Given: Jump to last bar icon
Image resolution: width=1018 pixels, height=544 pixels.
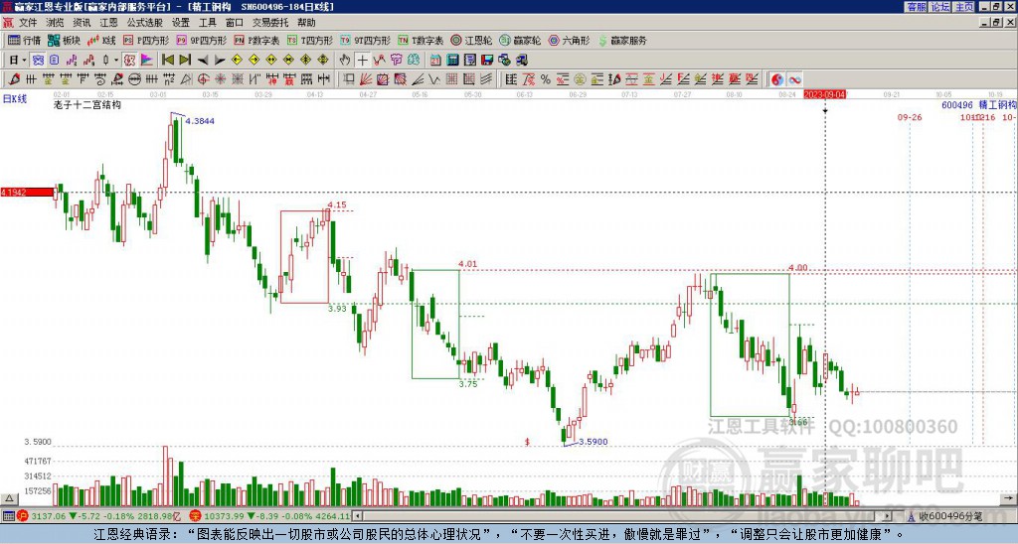Looking at the screenshot, I should click(185, 61).
